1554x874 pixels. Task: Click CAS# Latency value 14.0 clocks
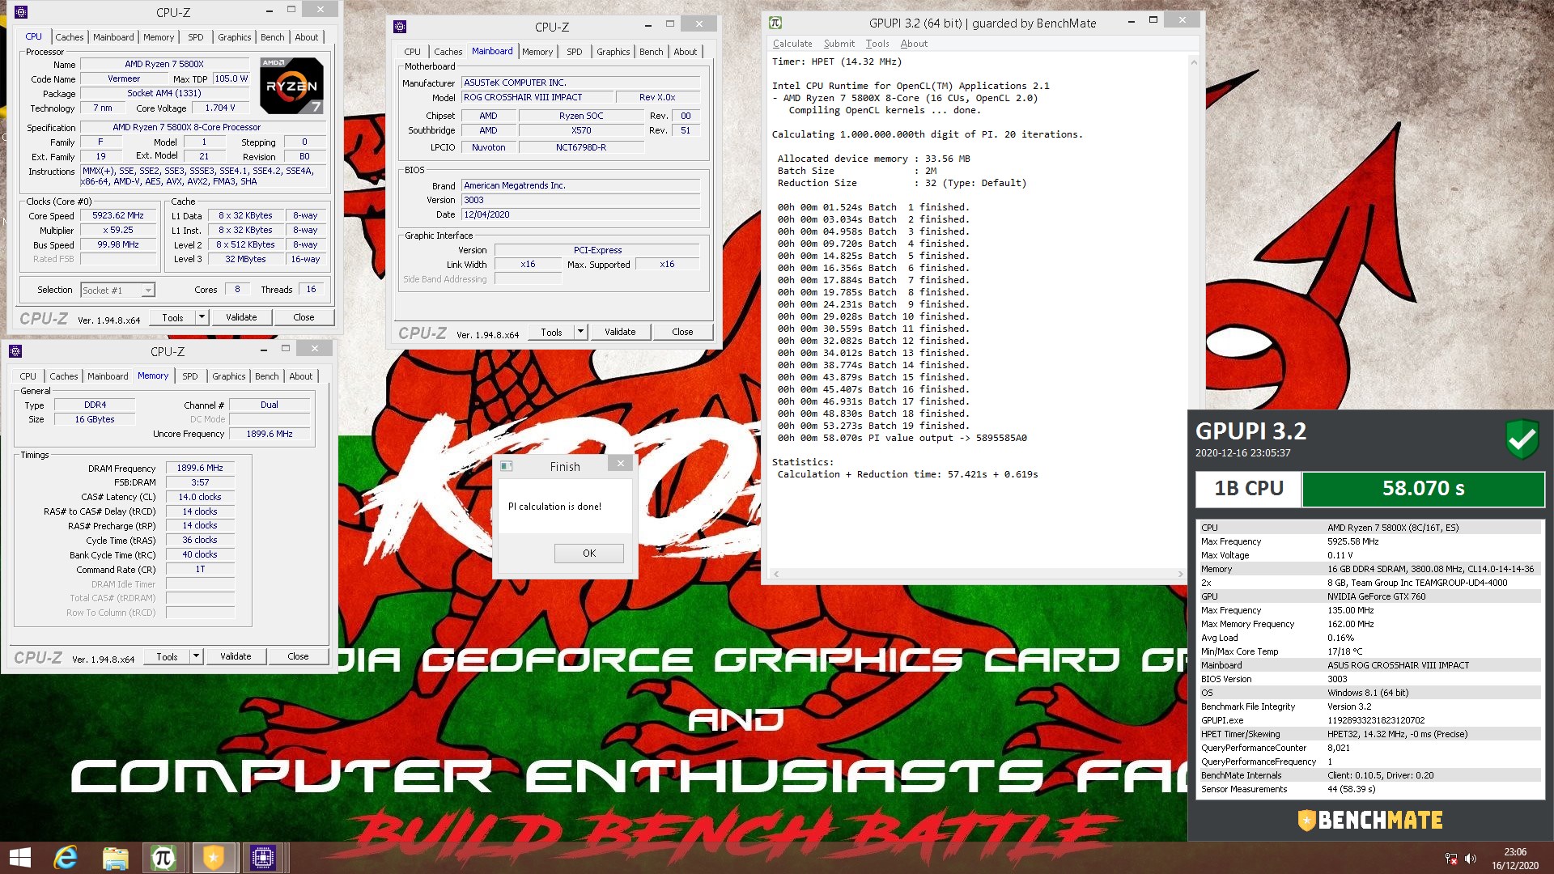(x=200, y=497)
